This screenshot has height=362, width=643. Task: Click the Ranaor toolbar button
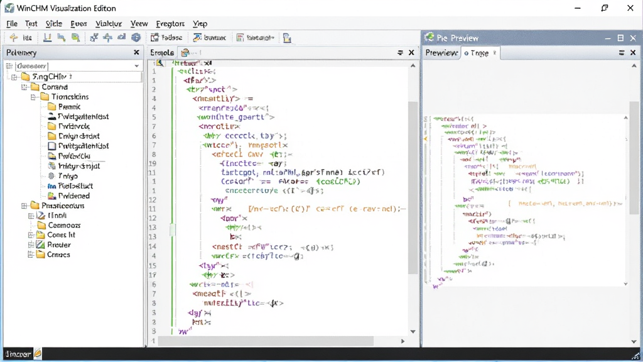255,38
